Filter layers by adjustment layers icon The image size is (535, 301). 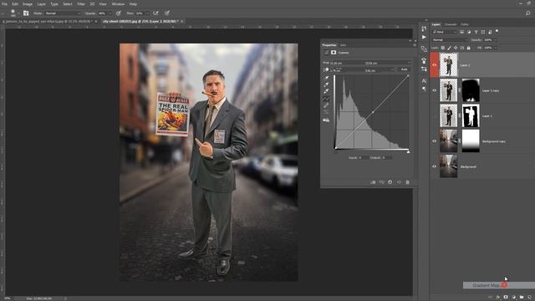[x=469, y=32]
